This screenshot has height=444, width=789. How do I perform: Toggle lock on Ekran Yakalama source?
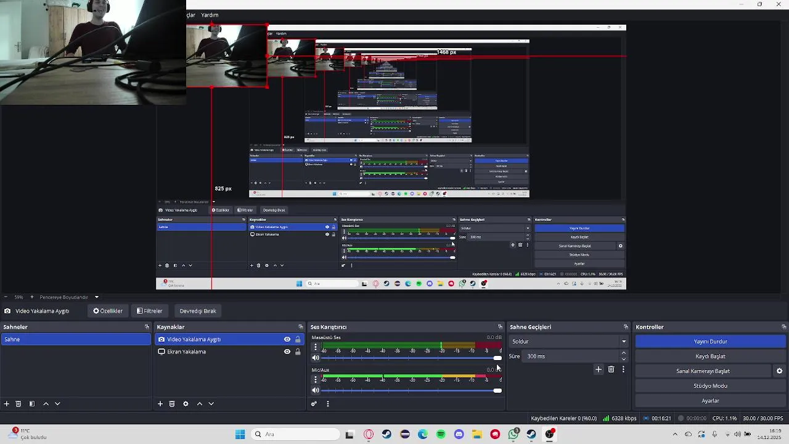(x=298, y=351)
